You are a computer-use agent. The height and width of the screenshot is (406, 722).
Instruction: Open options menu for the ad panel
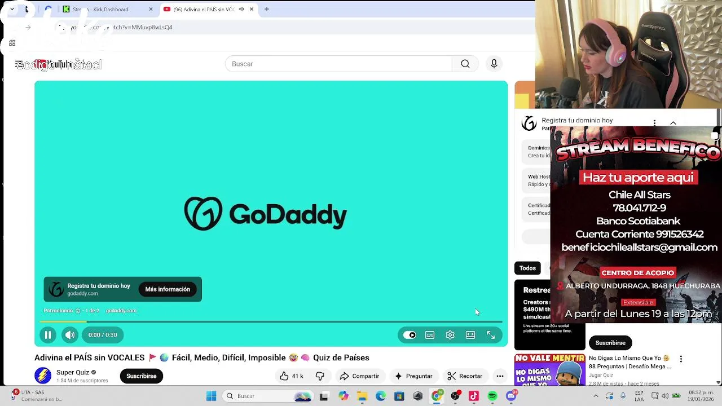coord(654,123)
